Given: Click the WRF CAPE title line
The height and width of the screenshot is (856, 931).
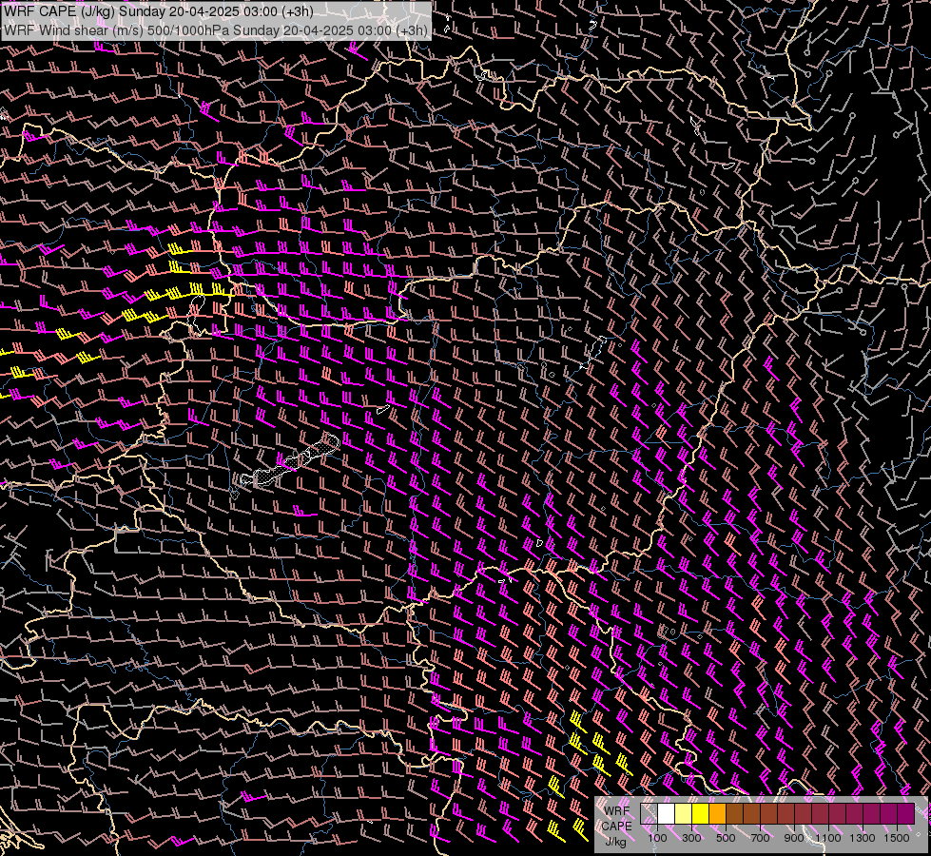Looking at the screenshot, I should tap(159, 11).
